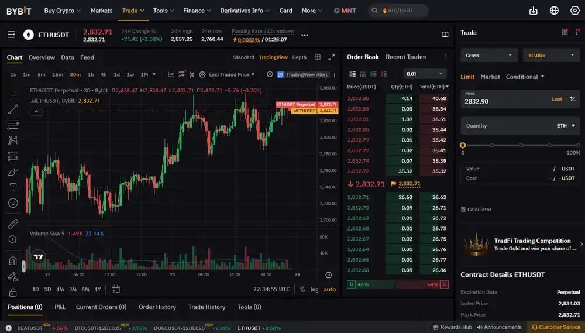The height and width of the screenshot is (333, 585).
Task: Switch to the Overview tab
Action: (42, 57)
